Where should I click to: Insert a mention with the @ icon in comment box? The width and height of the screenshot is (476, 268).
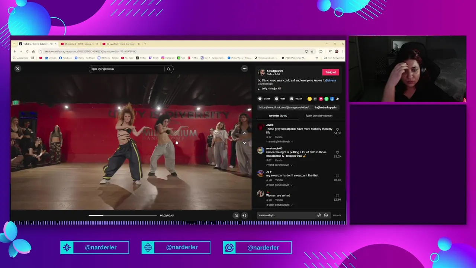319,215
